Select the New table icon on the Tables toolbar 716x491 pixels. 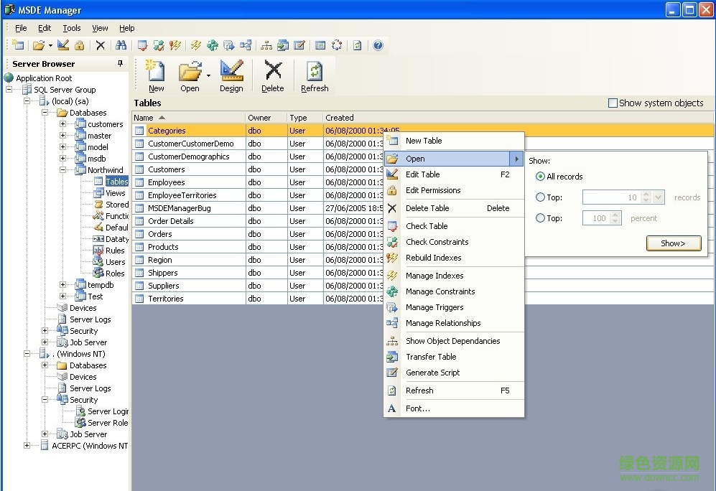coord(156,72)
